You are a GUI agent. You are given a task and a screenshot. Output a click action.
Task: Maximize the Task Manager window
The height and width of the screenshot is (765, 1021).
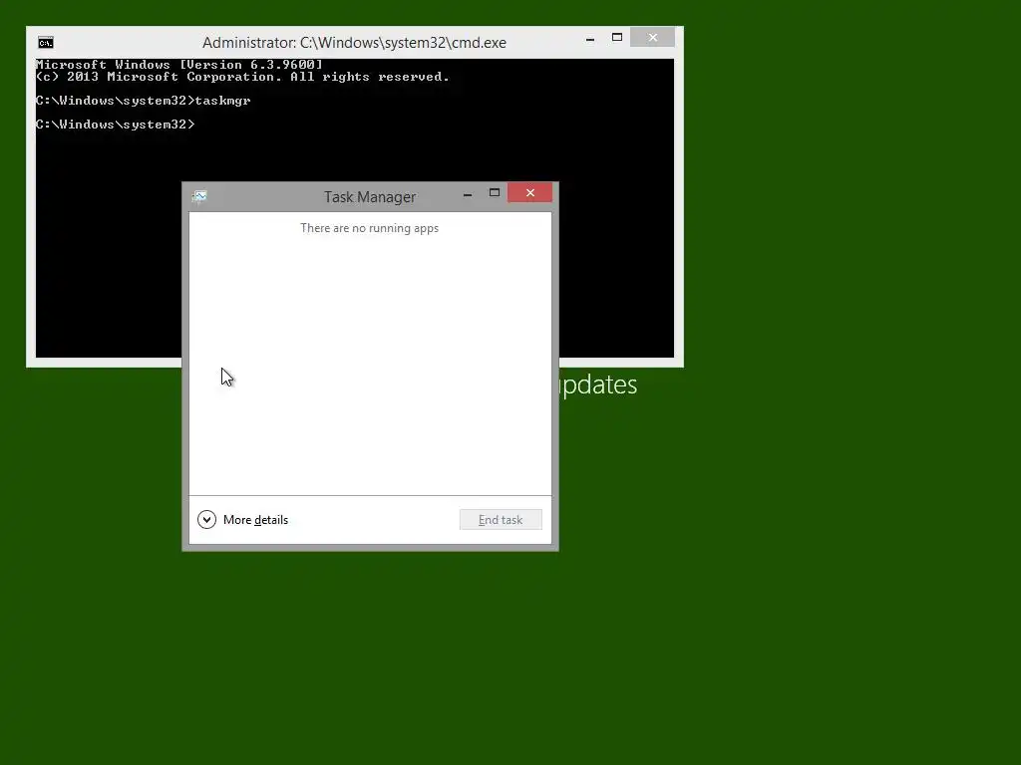pos(495,193)
